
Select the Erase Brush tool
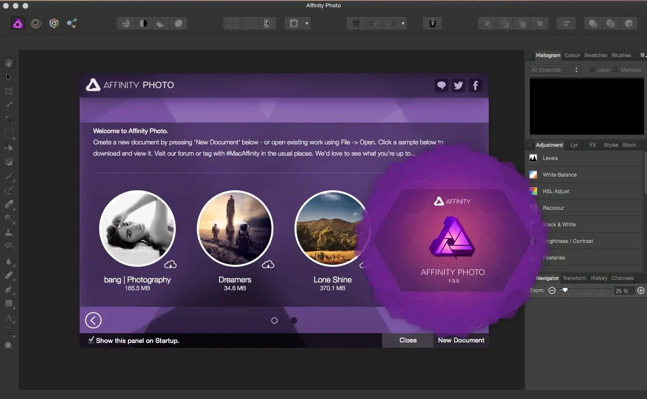9,204
